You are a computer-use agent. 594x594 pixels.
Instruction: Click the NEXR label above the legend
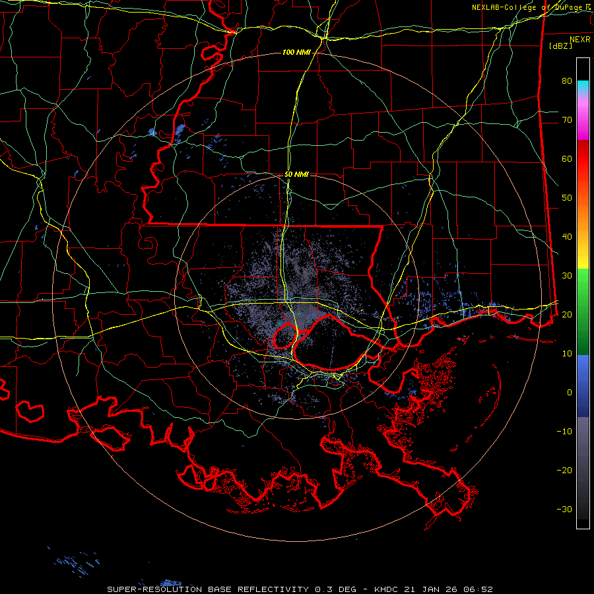click(580, 40)
